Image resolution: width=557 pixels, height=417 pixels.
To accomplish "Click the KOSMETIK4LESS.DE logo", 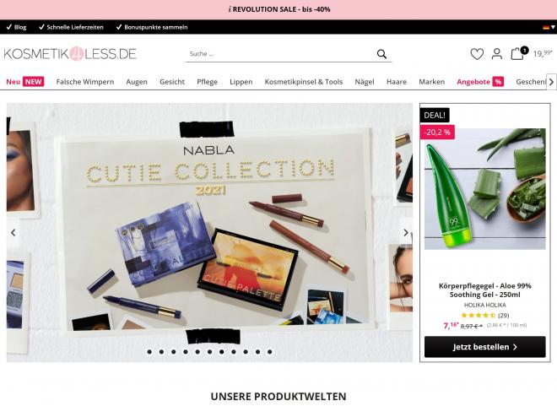I will pos(70,54).
